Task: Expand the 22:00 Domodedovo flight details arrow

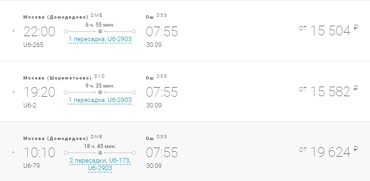Action: 14,32
